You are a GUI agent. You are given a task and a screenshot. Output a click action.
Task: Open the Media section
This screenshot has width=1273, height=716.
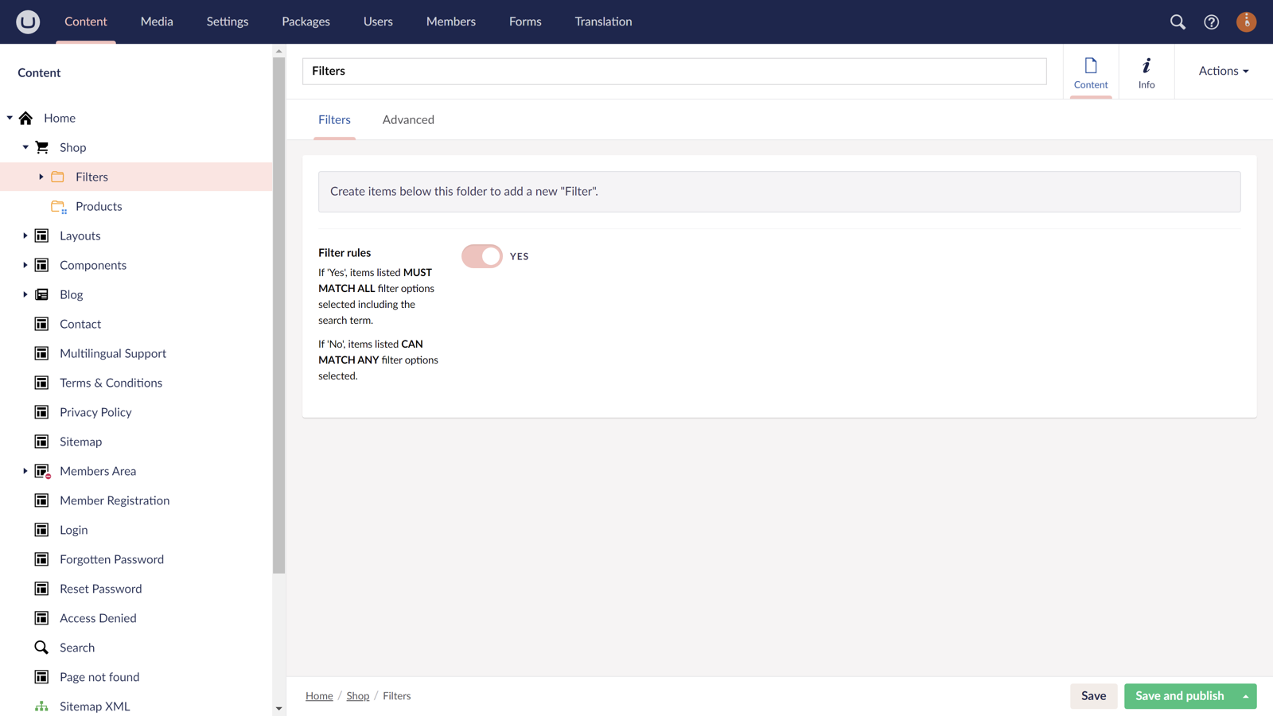tap(157, 21)
